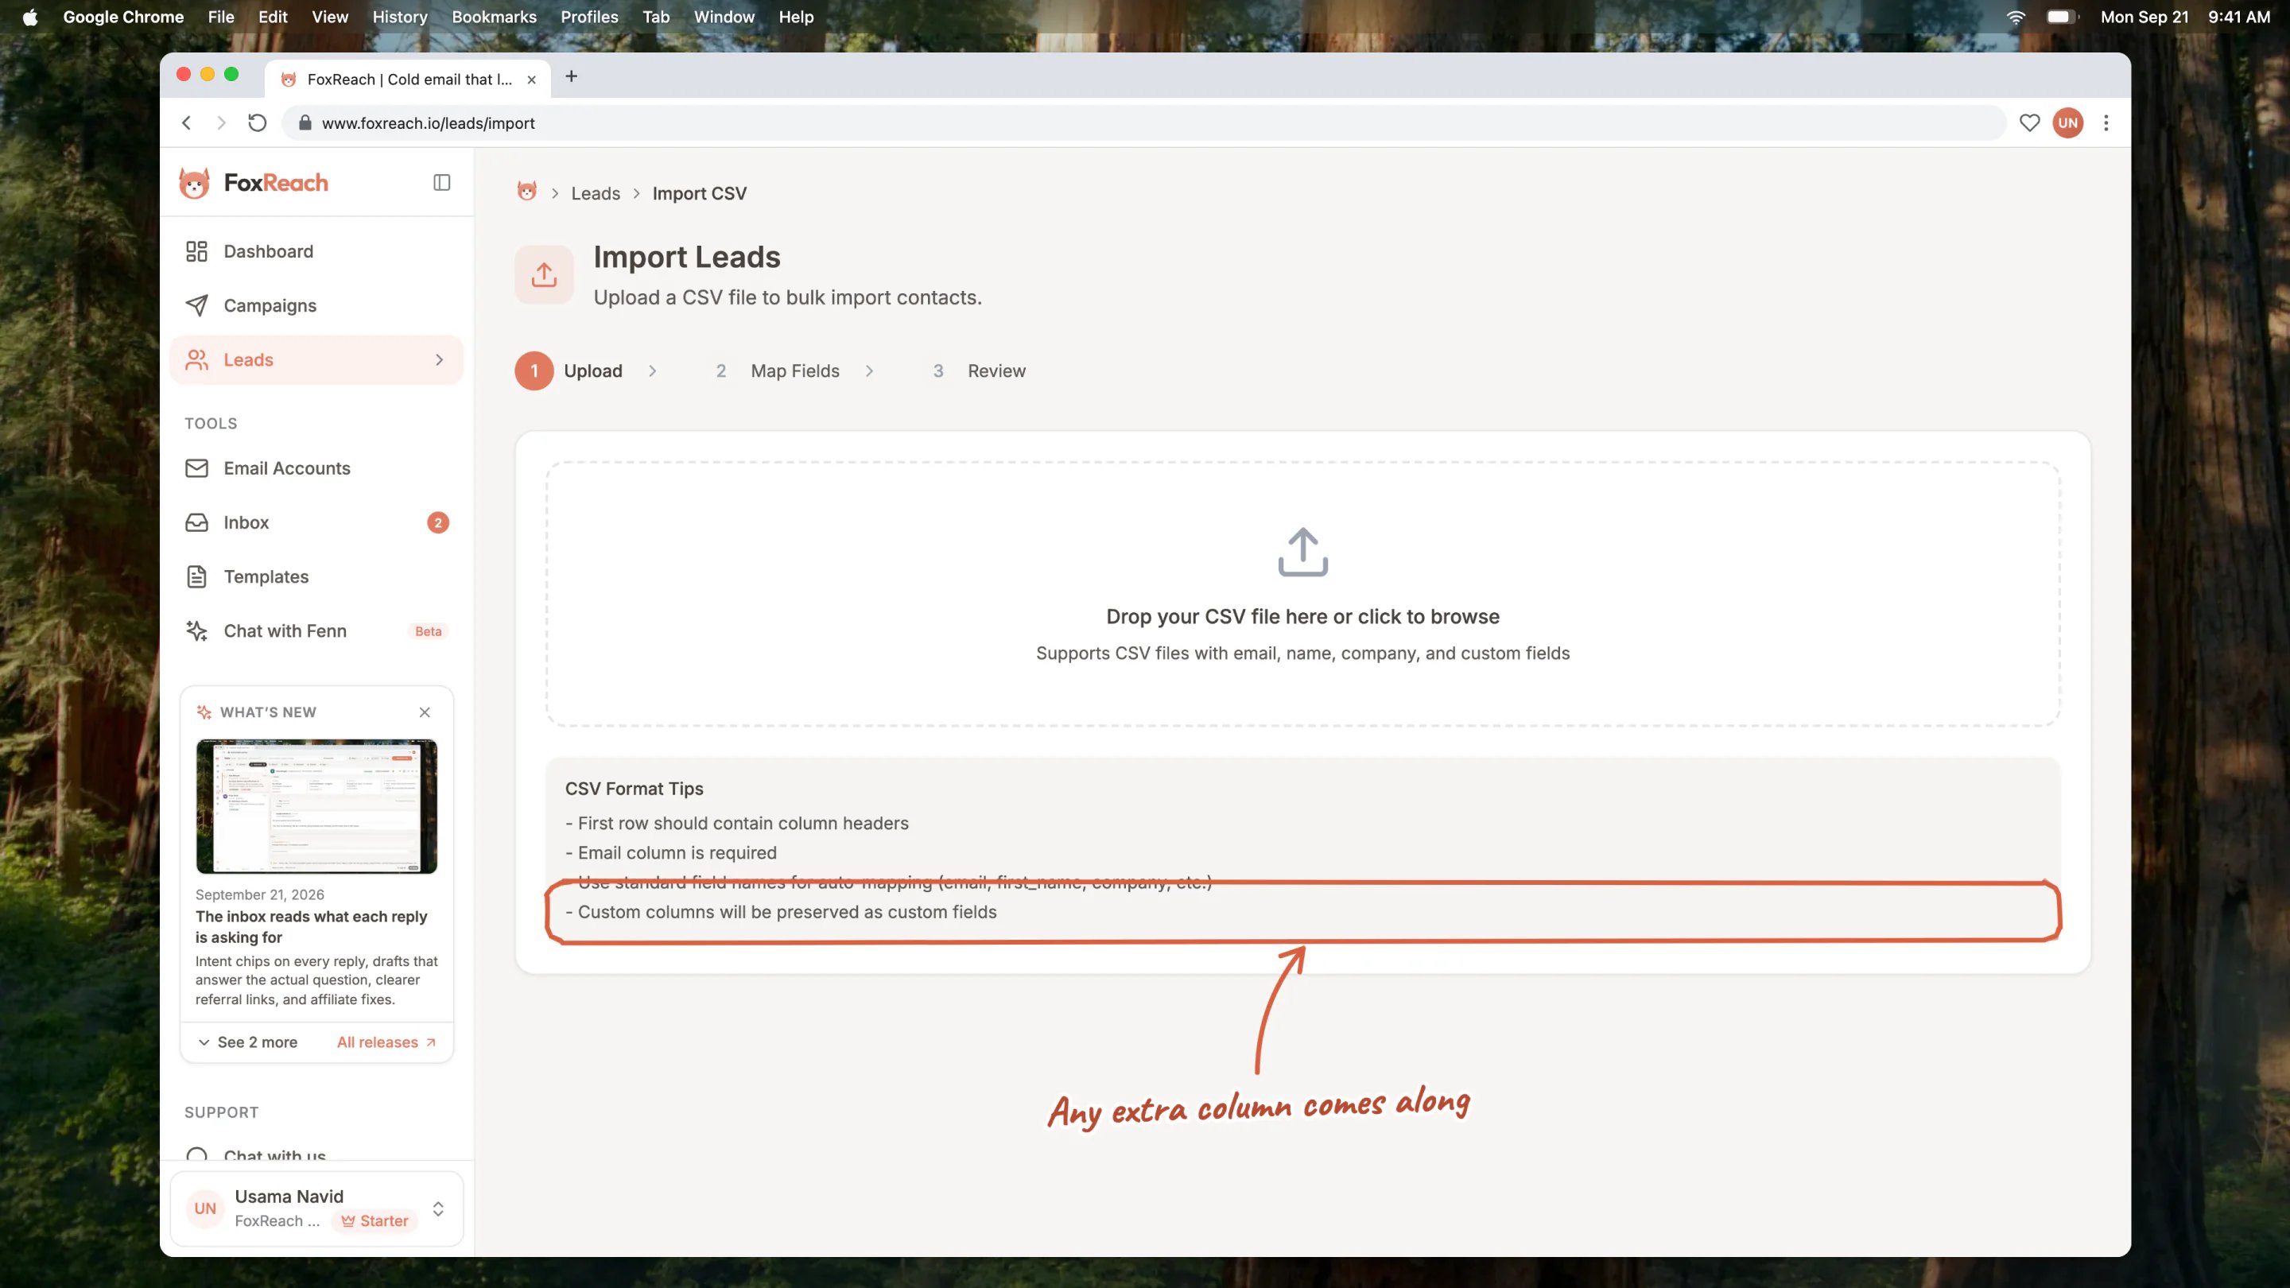The height and width of the screenshot is (1288, 2290).
Task: Go to Leads via breadcrumb
Action: coord(596,194)
